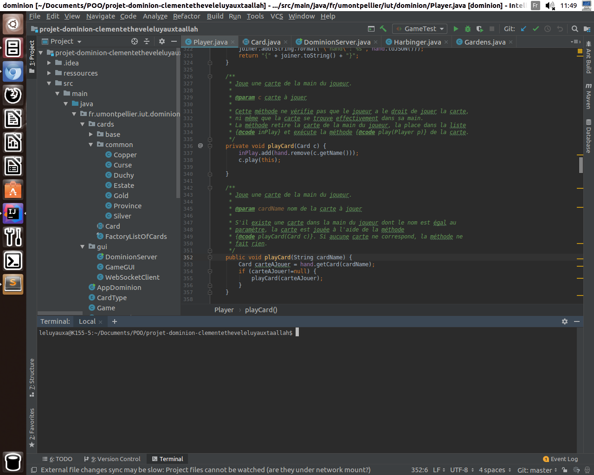
Task: Switch to the Harbinger.java tab
Action: (x=417, y=42)
